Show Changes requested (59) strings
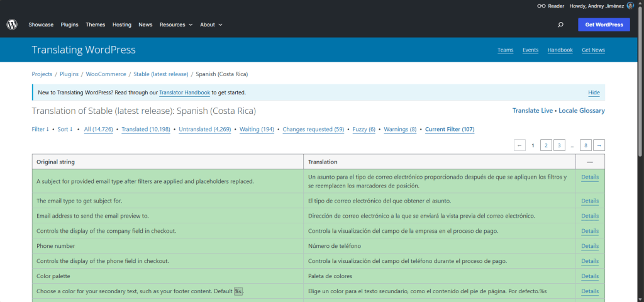The image size is (644, 302). tap(313, 130)
